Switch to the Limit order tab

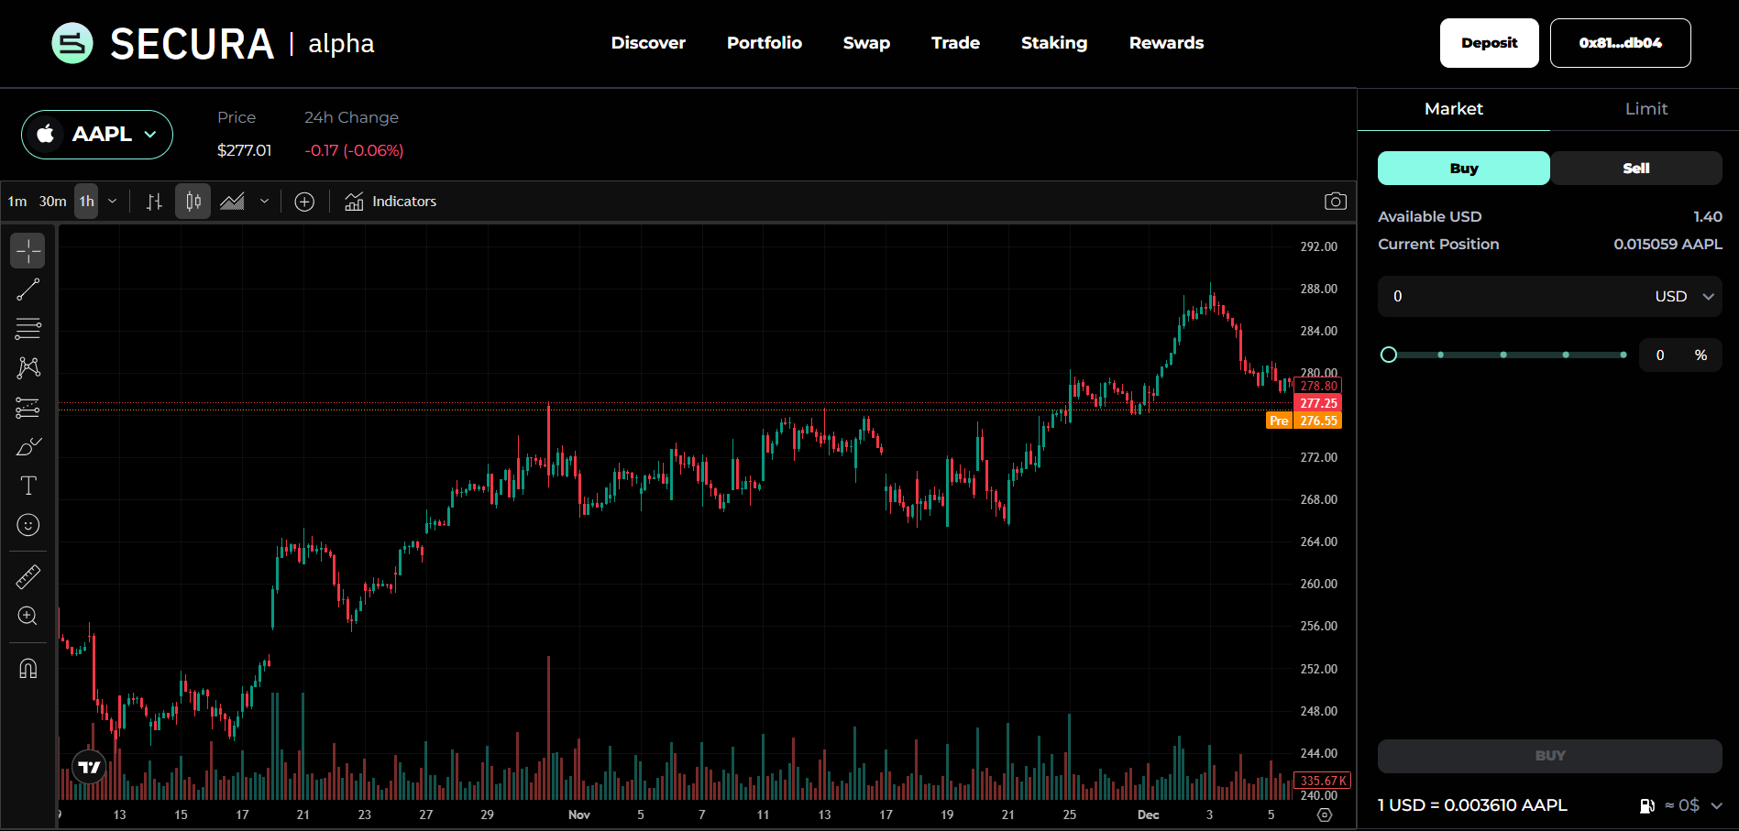tap(1645, 109)
